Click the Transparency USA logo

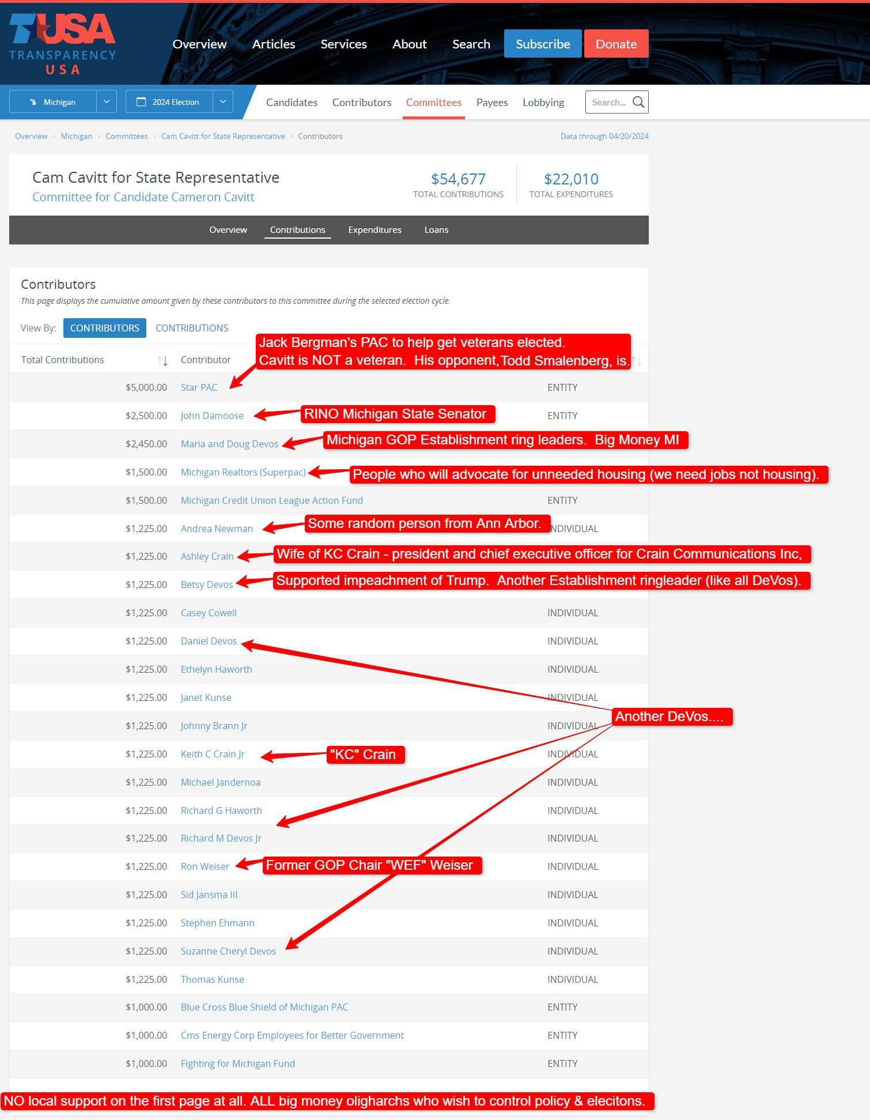click(x=62, y=44)
